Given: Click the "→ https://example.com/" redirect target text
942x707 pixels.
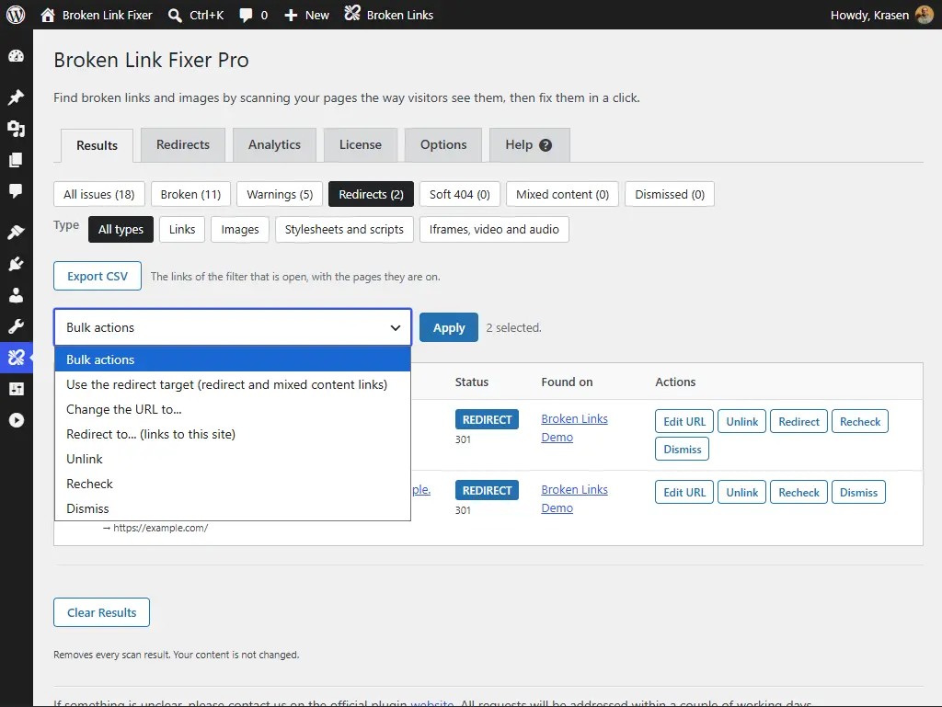Looking at the screenshot, I should (x=155, y=528).
